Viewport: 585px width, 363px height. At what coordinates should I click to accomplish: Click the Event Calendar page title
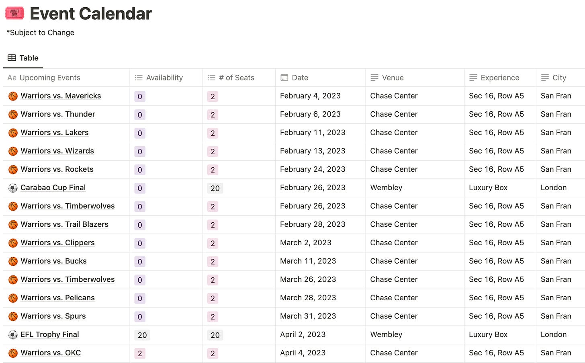pyautogui.click(x=91, y=14)
